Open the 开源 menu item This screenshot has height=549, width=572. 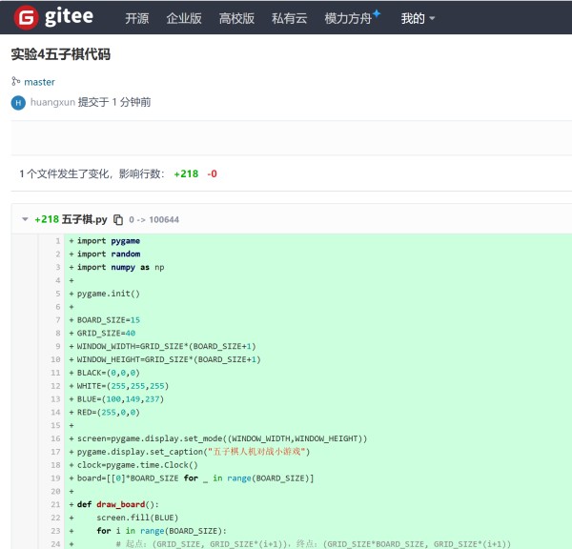(x=137, y=18)
